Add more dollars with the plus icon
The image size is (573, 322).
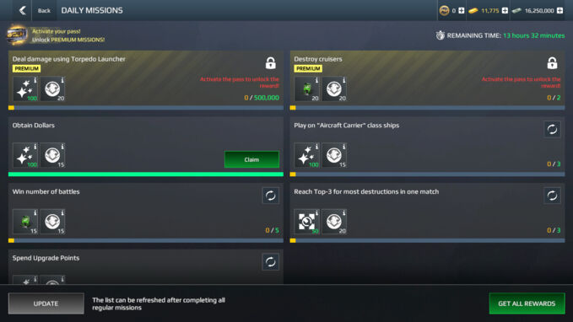[559, 11]
